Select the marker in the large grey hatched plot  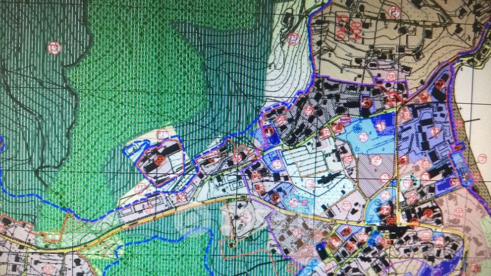pos(376,161)
